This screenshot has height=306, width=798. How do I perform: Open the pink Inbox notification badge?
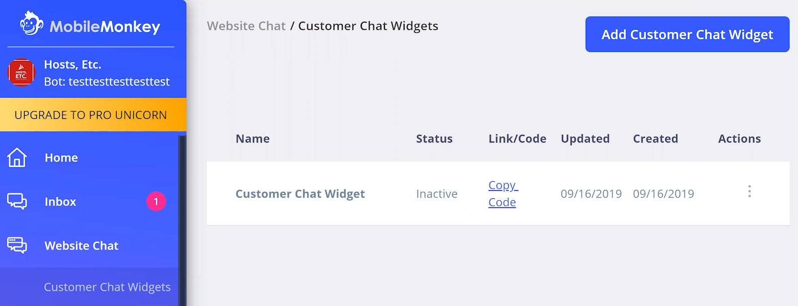[x=156, y=201]
